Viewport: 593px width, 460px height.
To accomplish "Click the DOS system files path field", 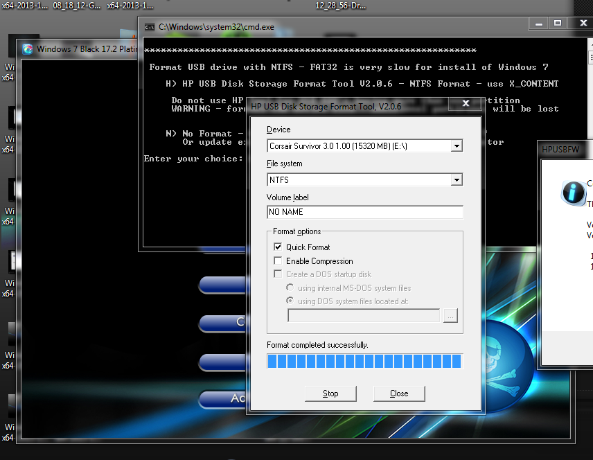I will 364,315.
